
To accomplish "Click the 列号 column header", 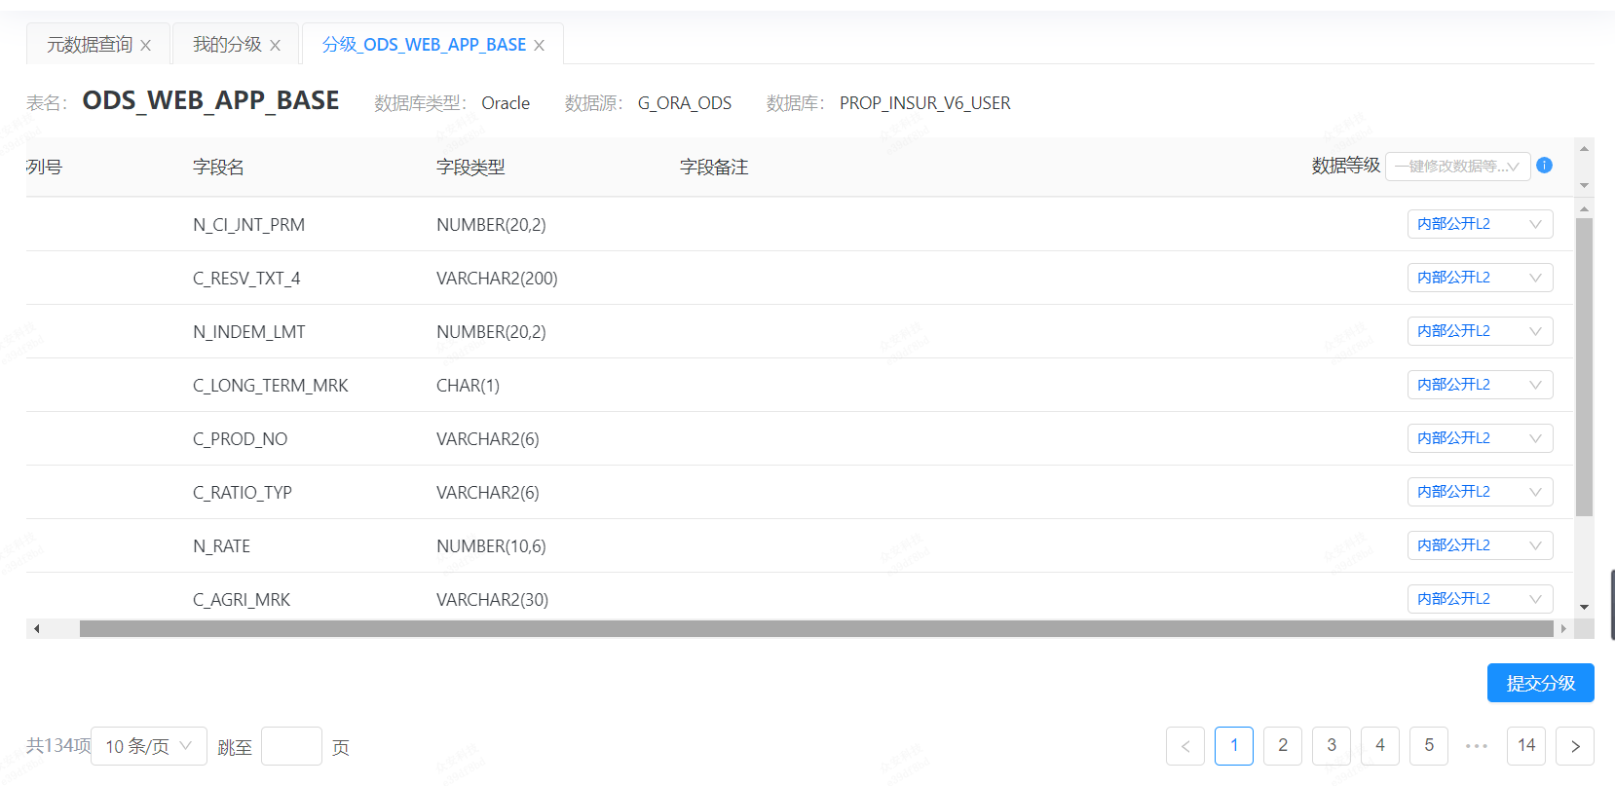I will click(x=44, y=168).
